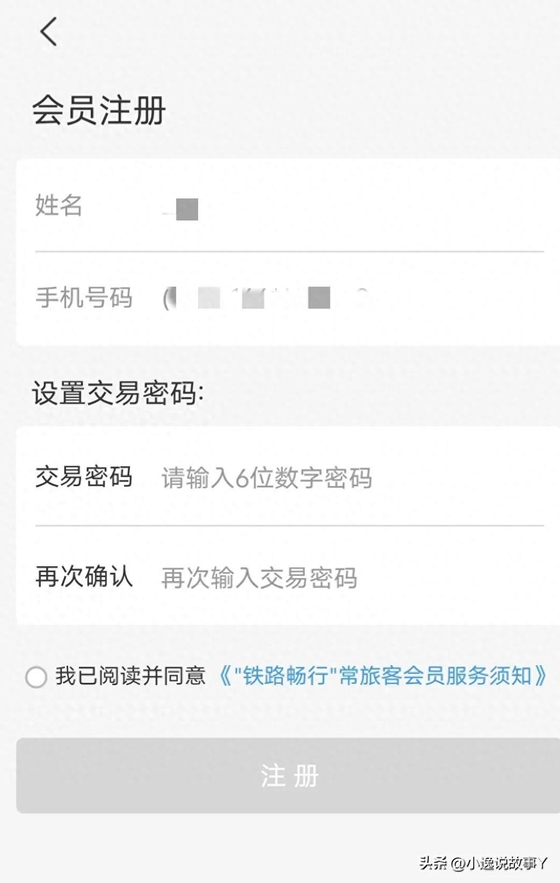Tap the back arrow icon
This screenshot has height=883, width=560.
coord(48,31)
